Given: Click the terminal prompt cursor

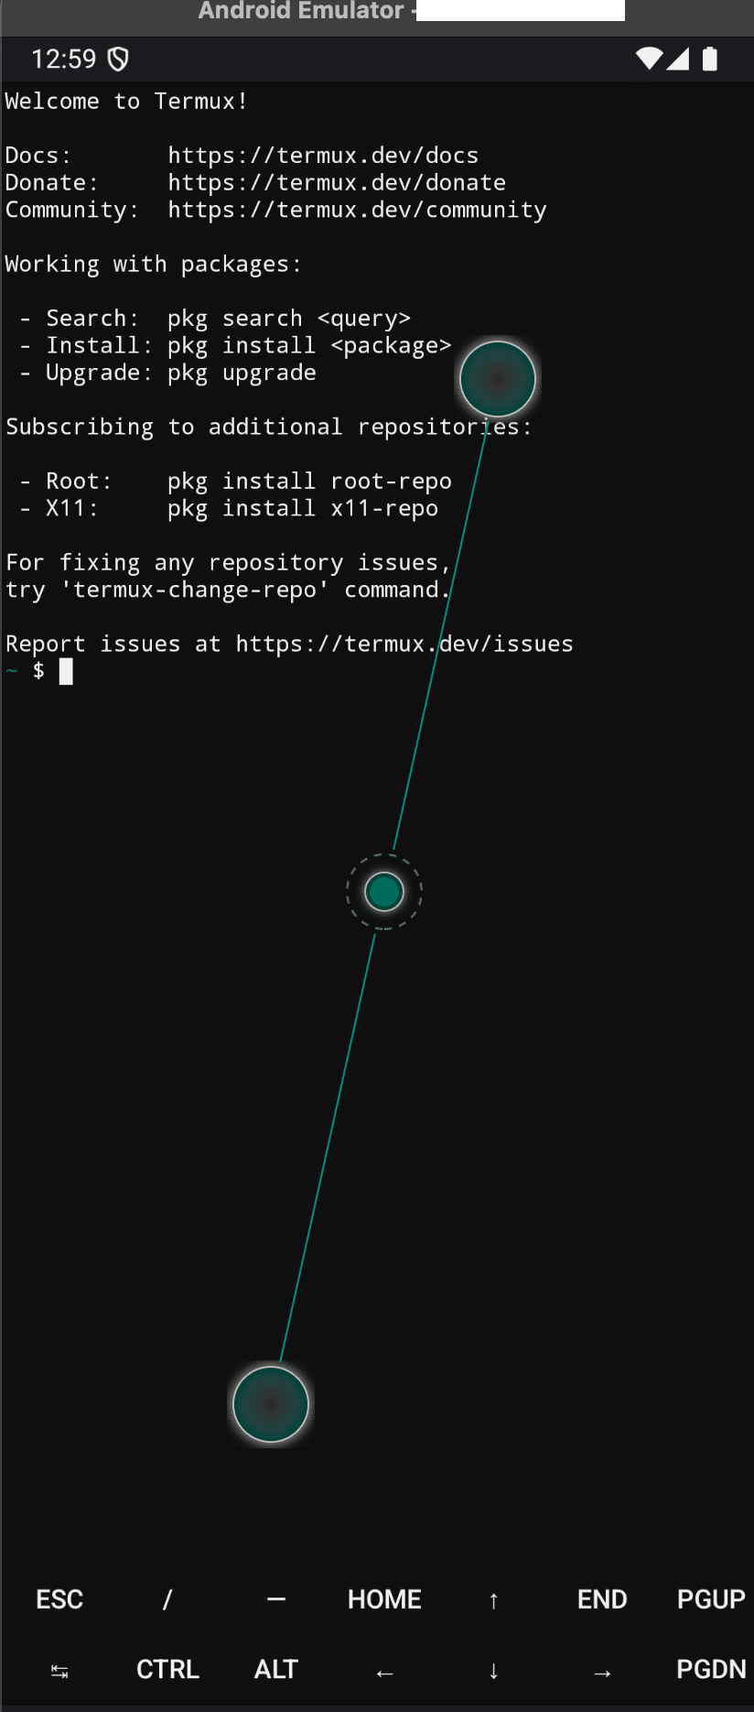Looking at the screenshot, I should [66, 671].
